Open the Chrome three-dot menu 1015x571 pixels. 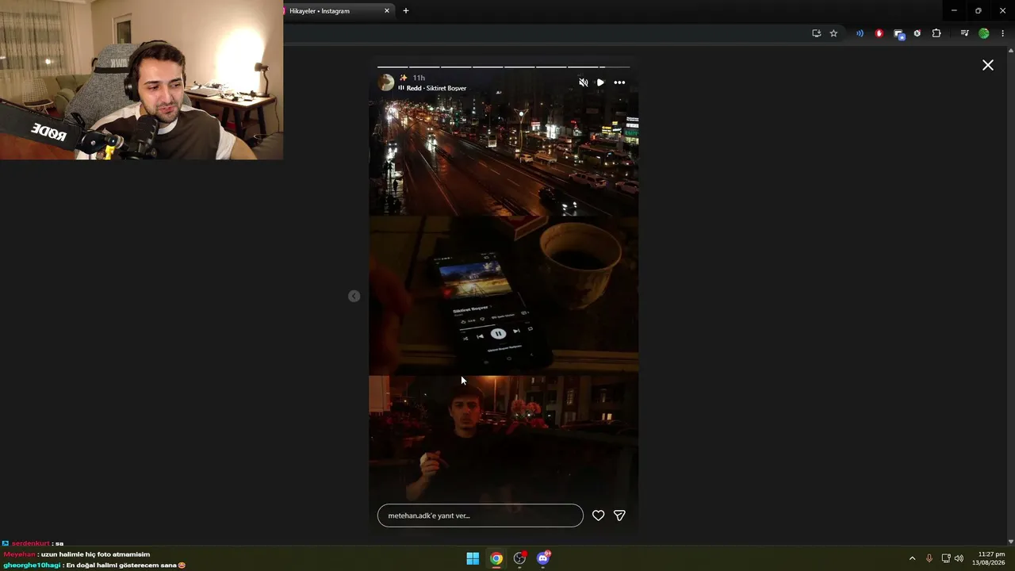coord(1003,33)
